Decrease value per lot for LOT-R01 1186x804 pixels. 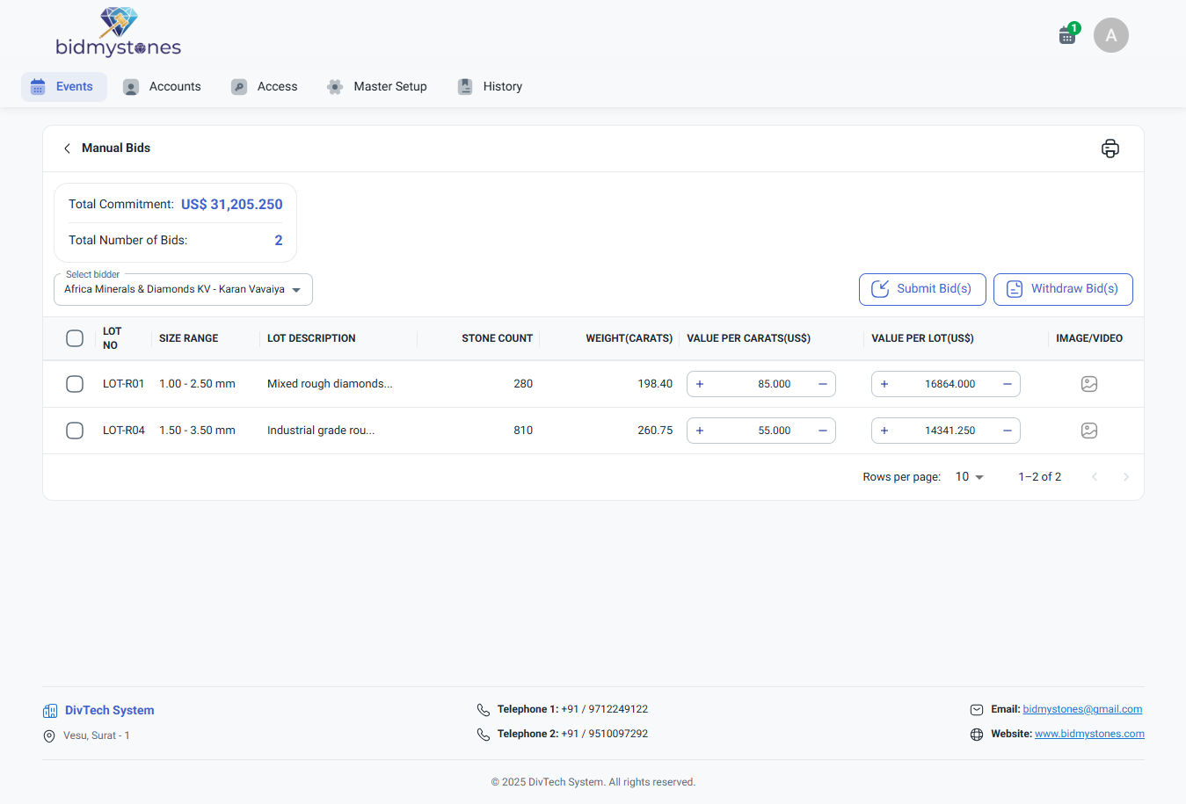click(1008, 384)
